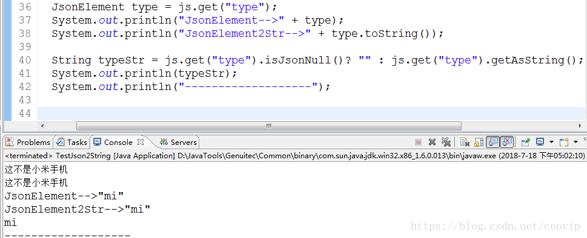Click console output 'JsonElement-->"mi"'
This screenshot has width=587, height=238.
pyautogui.click(x=64, y=196)
